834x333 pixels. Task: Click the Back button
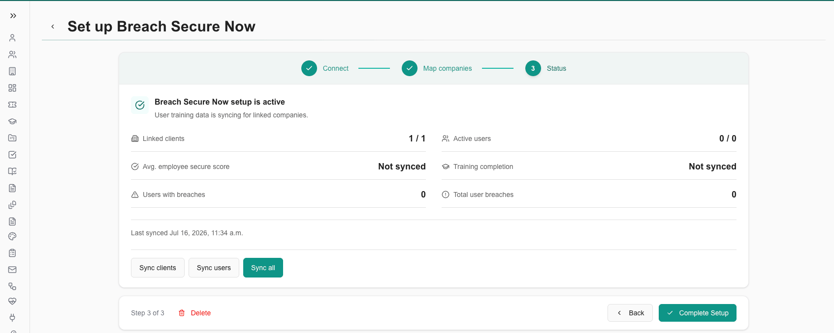coord(630,313)
